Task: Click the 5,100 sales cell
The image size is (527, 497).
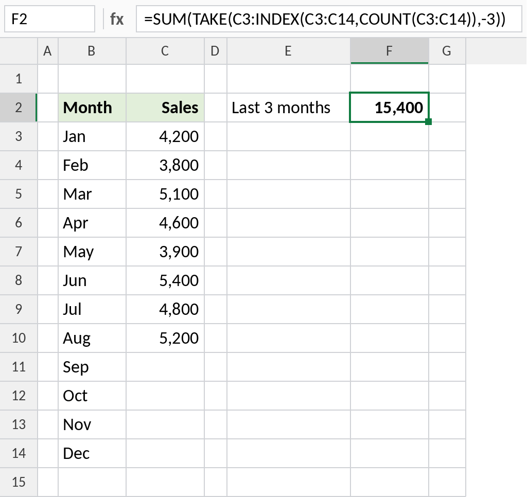Action: [x=165, y=194]
